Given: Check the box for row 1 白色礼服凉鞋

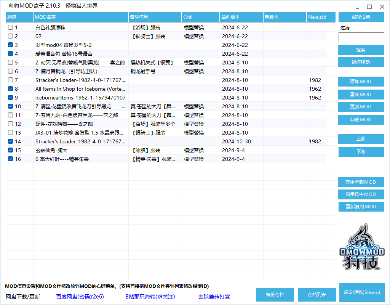Looking at the screenshot, I should click(x=10, y=27).
